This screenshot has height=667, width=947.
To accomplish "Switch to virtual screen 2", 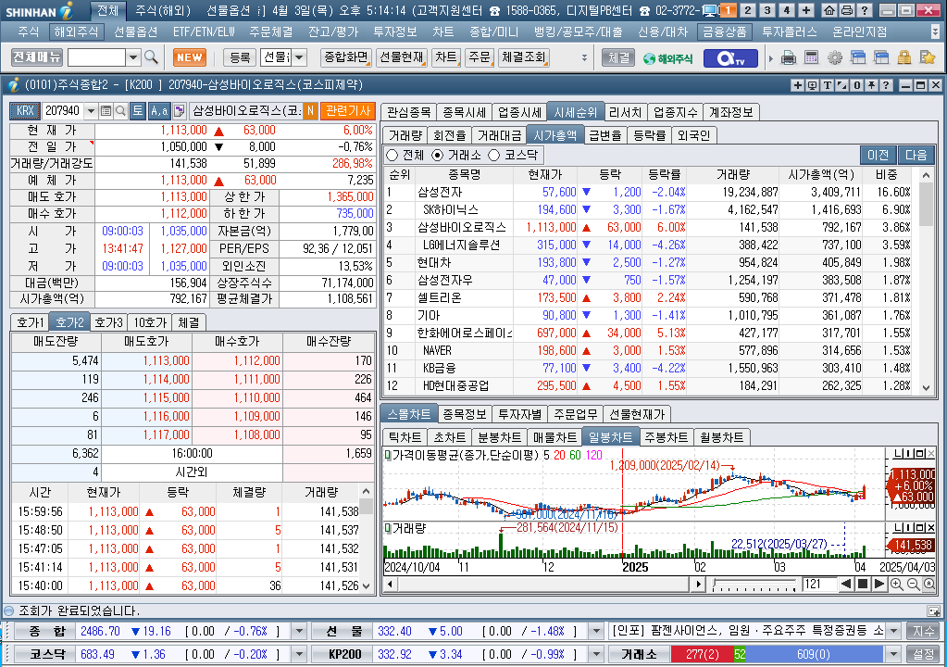I will (x=748, y=10).
